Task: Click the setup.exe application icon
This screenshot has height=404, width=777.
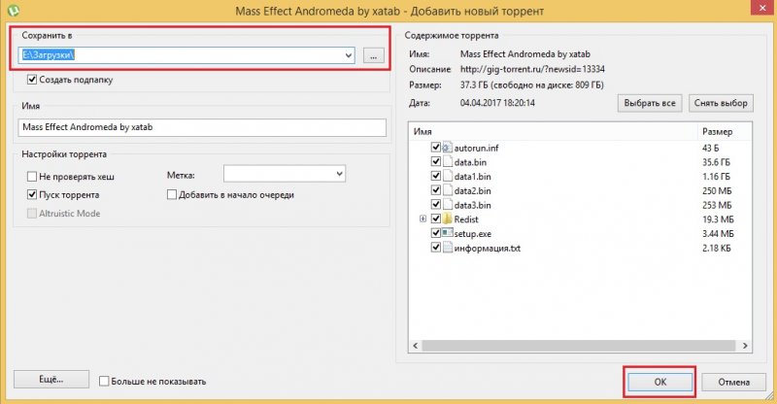Action: (448, 234)
